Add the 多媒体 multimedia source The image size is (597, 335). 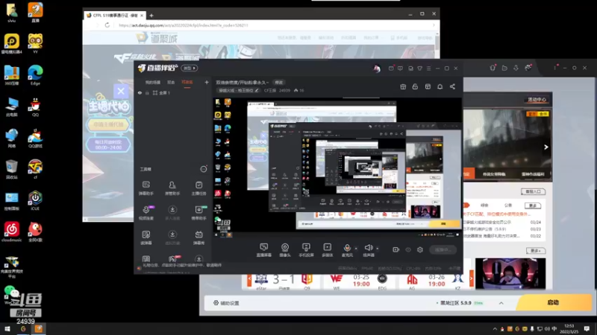coord(327,250)
